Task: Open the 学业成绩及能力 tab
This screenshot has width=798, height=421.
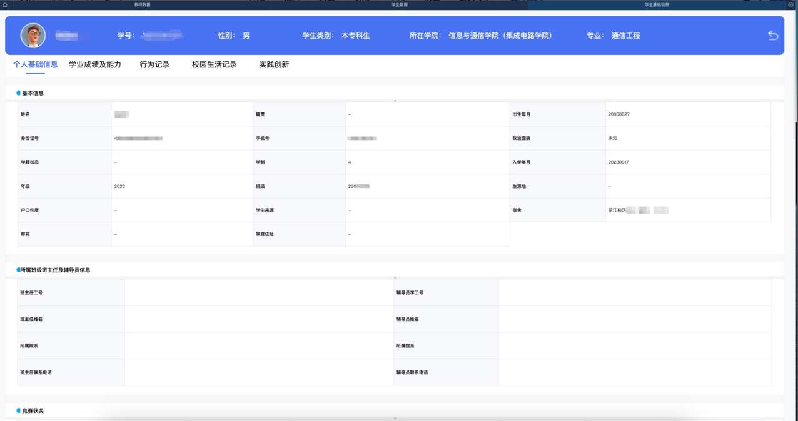Action: pyautogui.click(x=95, y=64)
